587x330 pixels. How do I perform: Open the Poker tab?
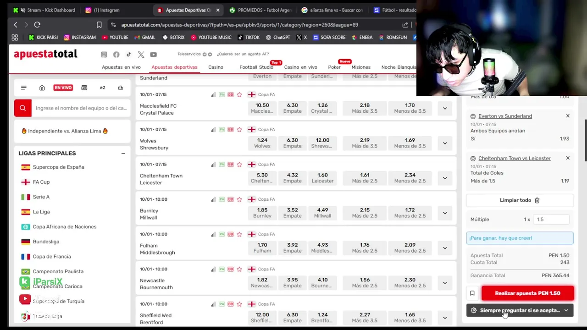pyautogui.click(x=334, y=67)
